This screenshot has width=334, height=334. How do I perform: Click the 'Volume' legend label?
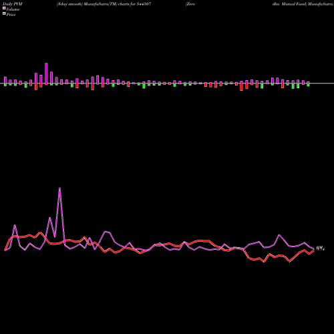13,9
